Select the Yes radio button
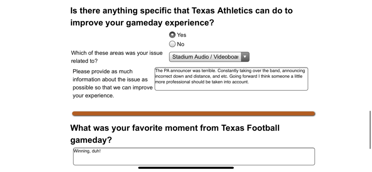Screen dimensions: 372x172 [x=172, y=35]
